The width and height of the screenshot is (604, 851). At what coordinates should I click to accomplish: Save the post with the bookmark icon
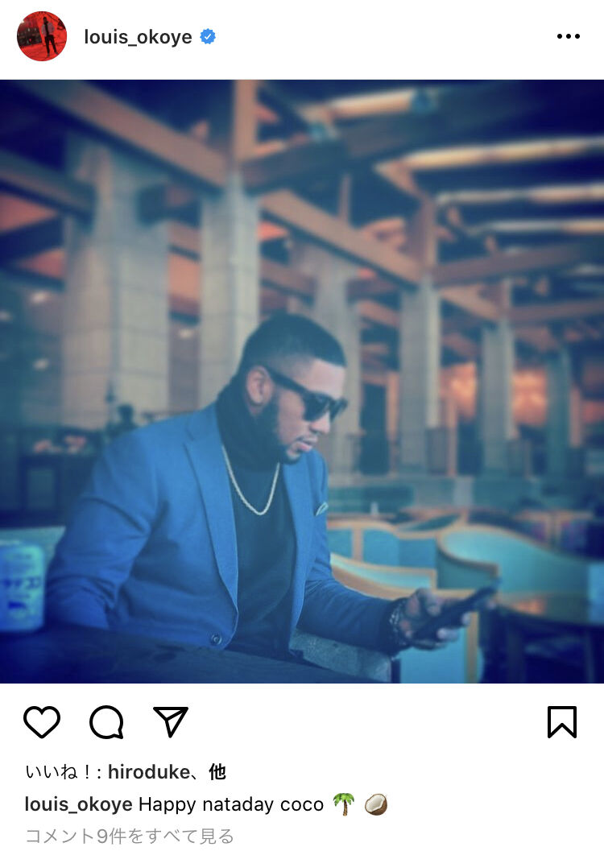tap(561, 722)
